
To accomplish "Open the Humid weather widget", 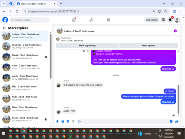I will pos(145,133).
